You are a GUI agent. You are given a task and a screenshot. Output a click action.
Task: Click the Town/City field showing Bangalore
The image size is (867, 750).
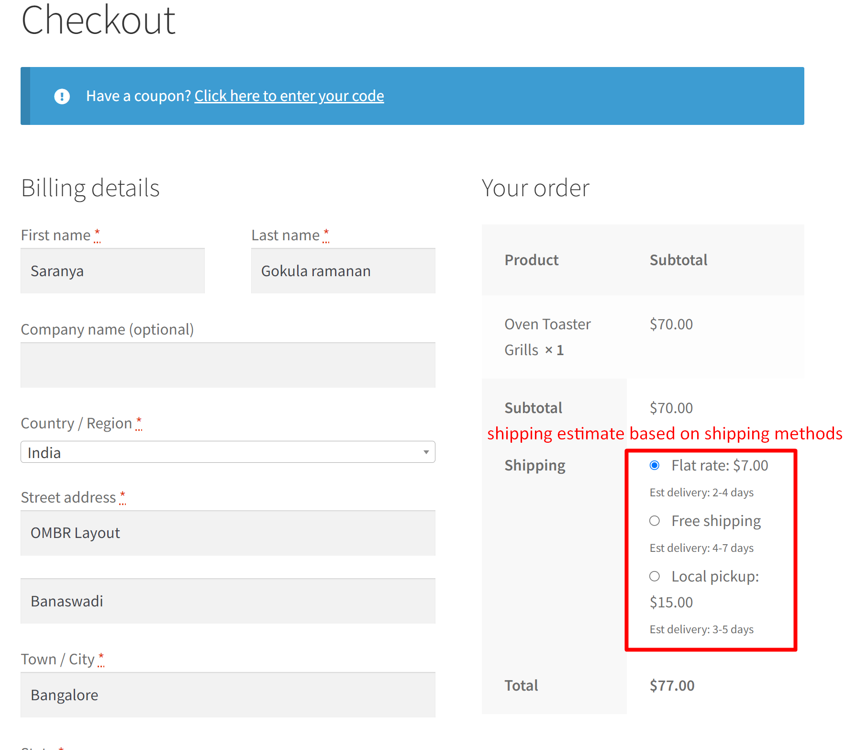click(228, 695)
